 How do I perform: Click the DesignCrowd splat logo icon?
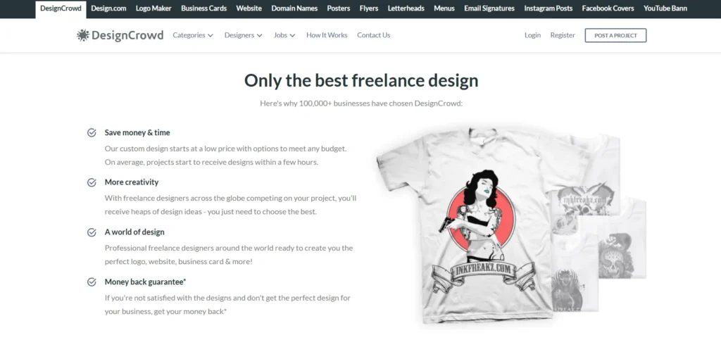point(83,35)
